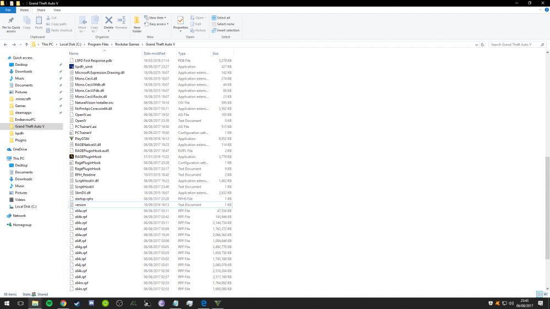Select Local Disk (C:) in navigation pane
The width and height of the screenshot is (550, 309).
pos(26,206)
